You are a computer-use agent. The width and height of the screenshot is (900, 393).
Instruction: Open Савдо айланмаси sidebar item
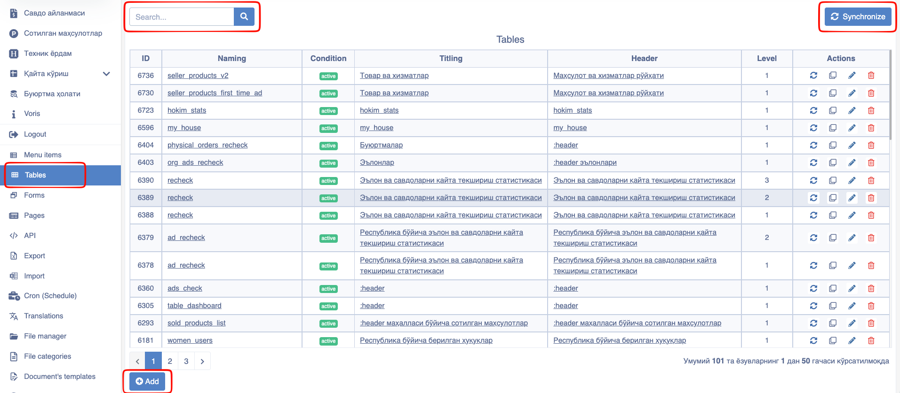click(54, 13)
